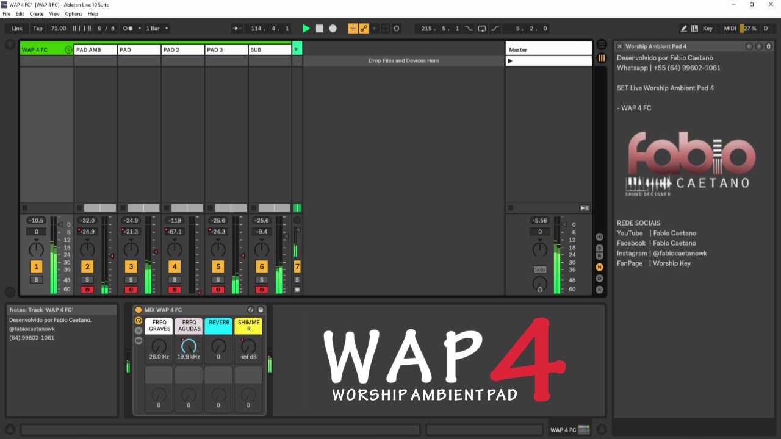781x439 pixels.
Task: Click the Tap tempo button
Action: coord(38,29)
